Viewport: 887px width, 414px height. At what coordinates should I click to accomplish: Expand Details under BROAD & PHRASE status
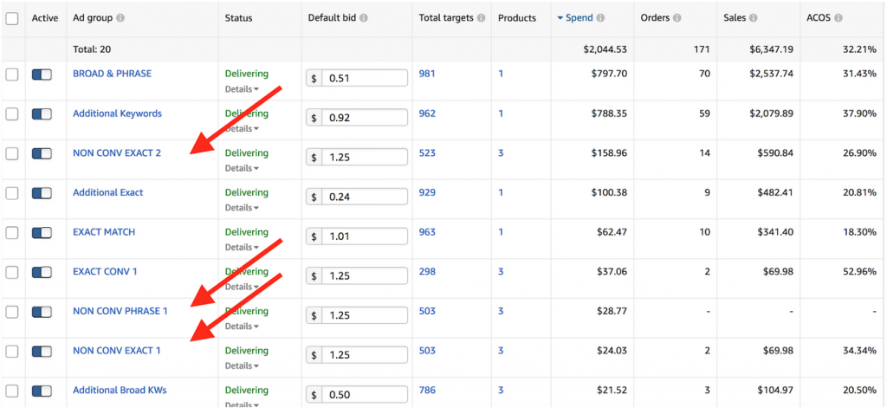243,89
